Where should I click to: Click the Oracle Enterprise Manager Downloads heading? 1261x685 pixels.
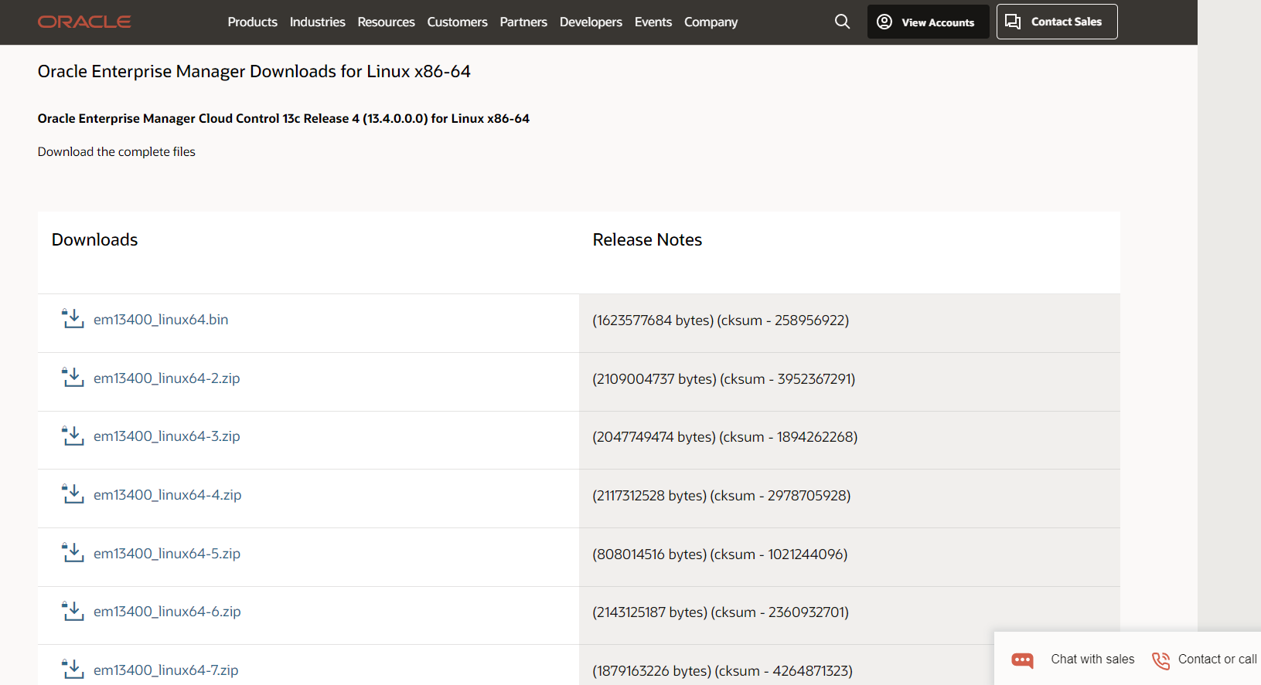(254, 71)
